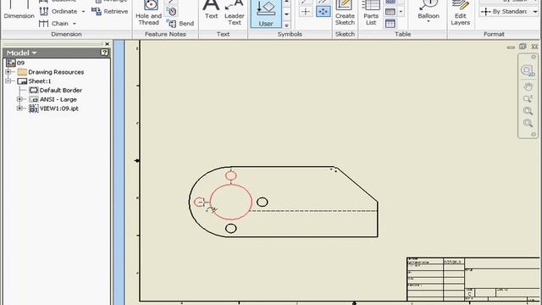Select the black hole circle right of red circle
542x305 pixels.
[262, 202]
